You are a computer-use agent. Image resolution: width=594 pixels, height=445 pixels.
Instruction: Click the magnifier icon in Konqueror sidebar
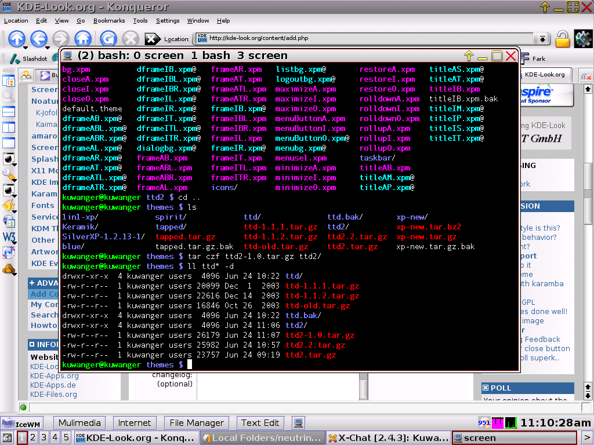point(8,97)
